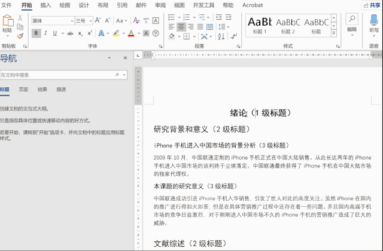Justify the paragraph text
This screenshot has height=251, width=383.
[x=200, y=26]
